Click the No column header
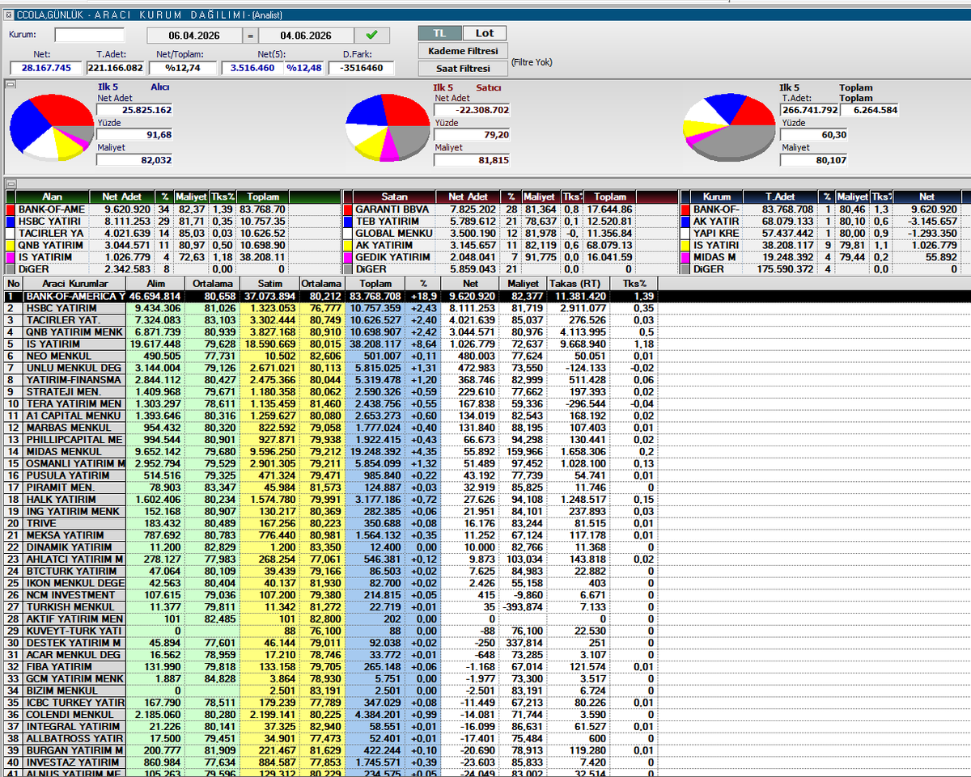The height and width of the screenshot is (777, 971). click(x=13, y=284)
